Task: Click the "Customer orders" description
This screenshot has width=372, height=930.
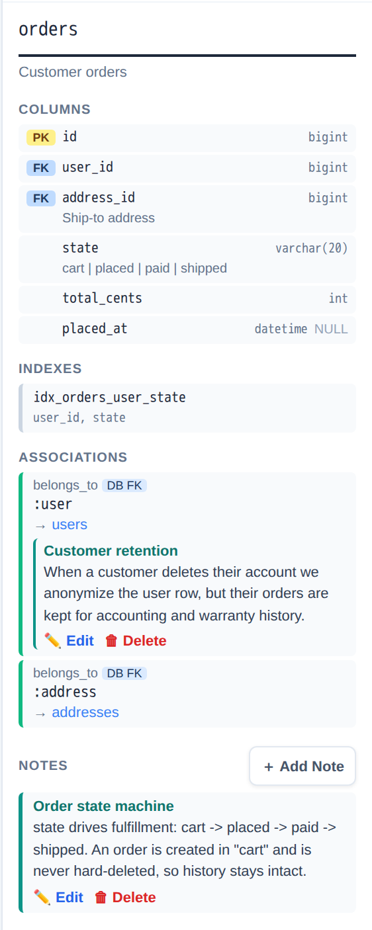Action: [73, 72]
